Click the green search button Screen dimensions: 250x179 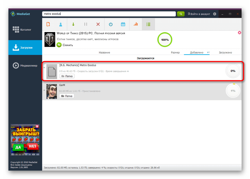pyautogui.click(x=181, y=14)
